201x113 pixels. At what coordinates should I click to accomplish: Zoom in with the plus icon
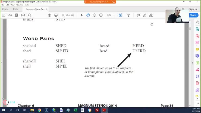pyautogui.click(x=101, y=15)
